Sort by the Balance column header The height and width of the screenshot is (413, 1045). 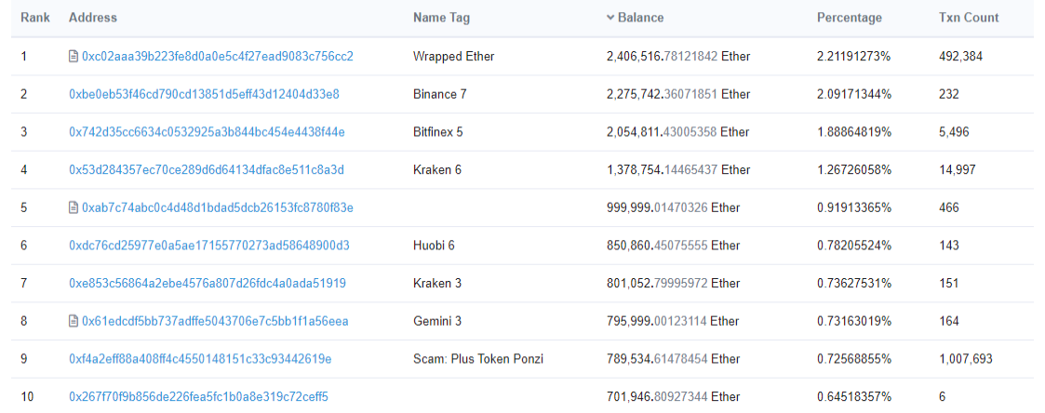(640, 18)
